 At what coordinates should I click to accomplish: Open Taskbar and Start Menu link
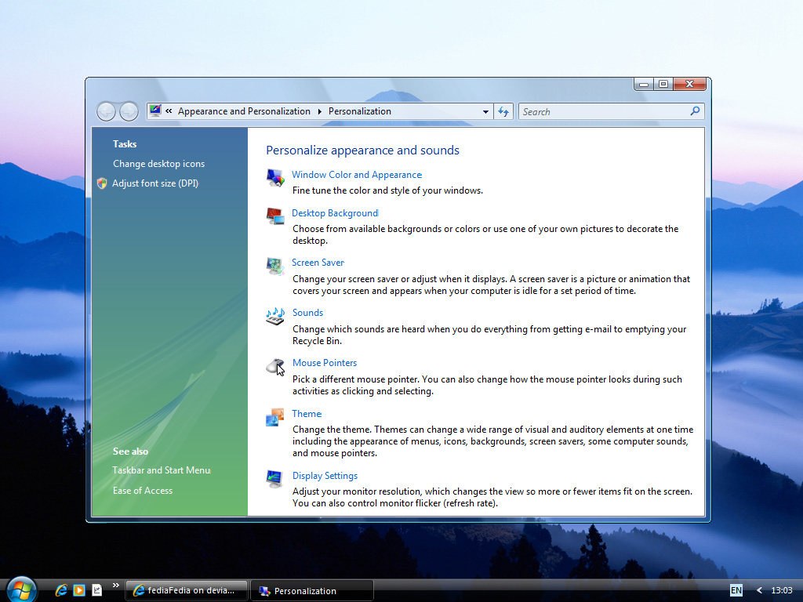[162, 470]
